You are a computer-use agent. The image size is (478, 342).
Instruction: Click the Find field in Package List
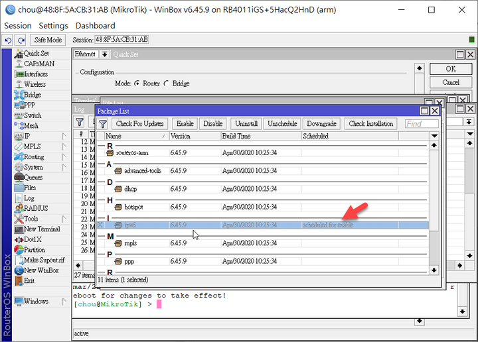pyautogui.click(x=422, y=124)
